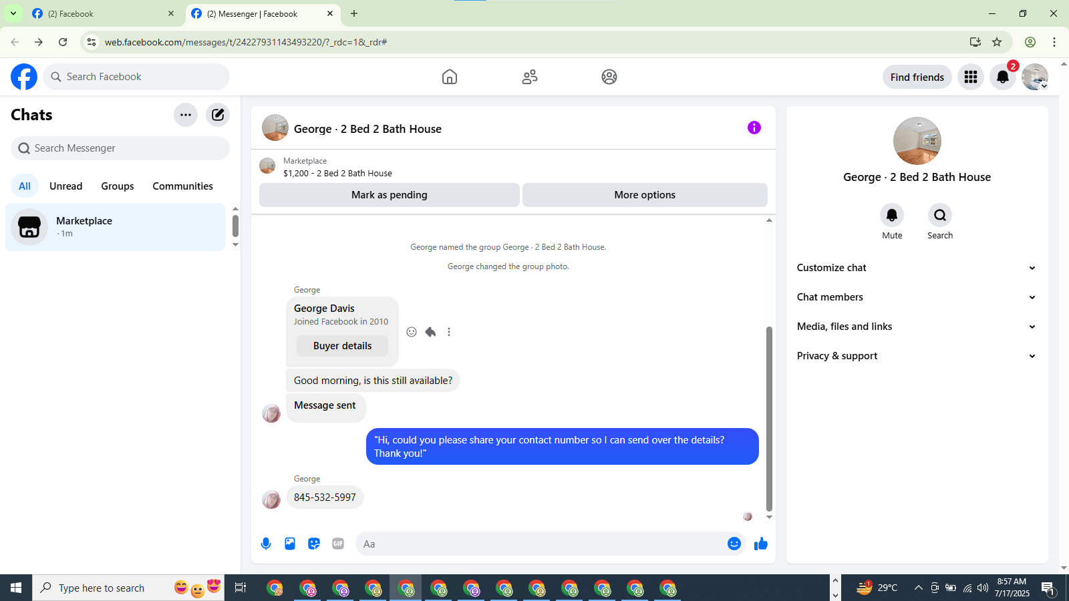Image resolution: width=1069 pixels, height=601 pixels.
Task: Click the Search Messenger field
Action: (120, 148)
